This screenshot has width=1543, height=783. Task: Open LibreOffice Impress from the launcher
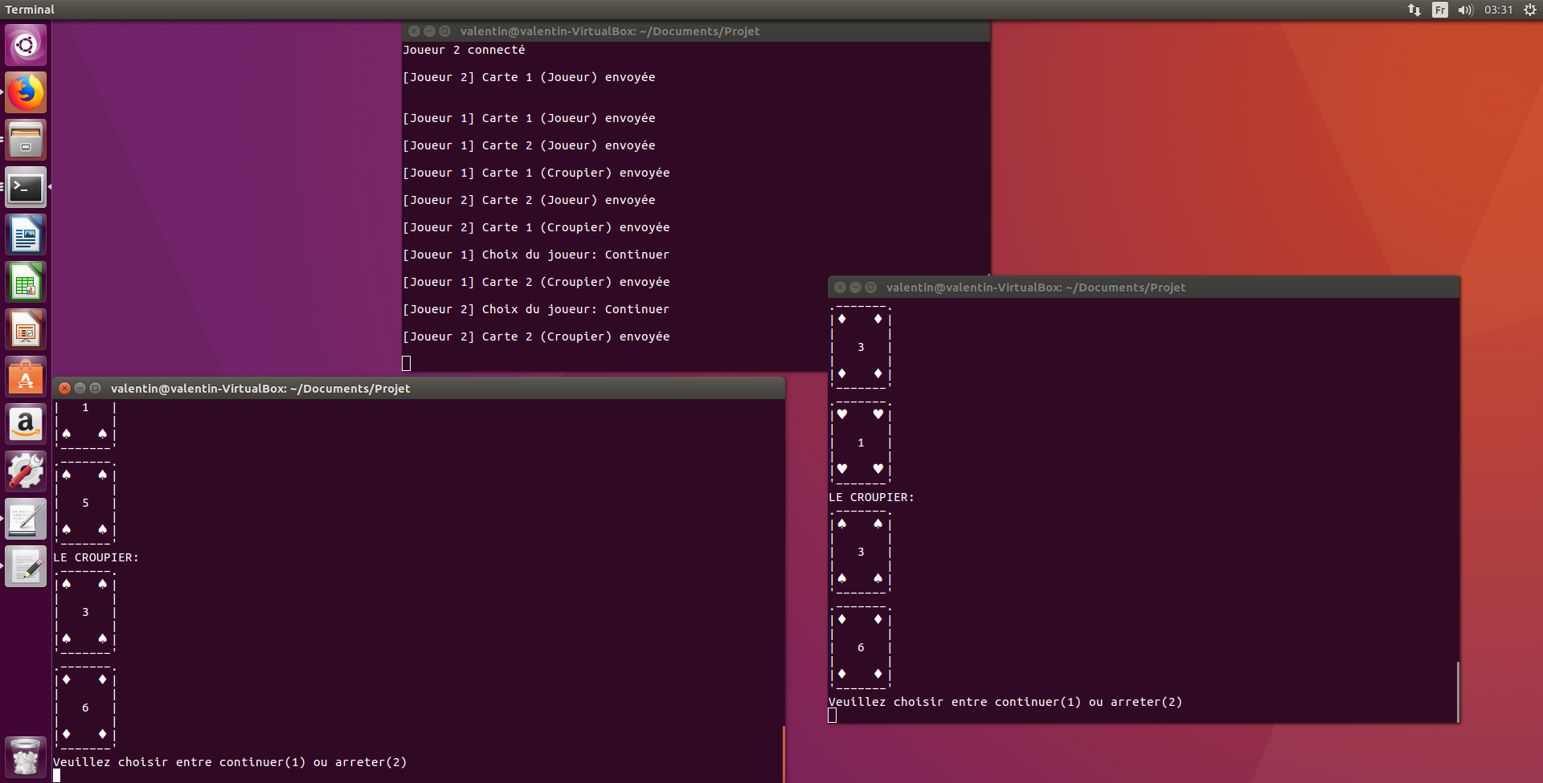coord(26,329)
